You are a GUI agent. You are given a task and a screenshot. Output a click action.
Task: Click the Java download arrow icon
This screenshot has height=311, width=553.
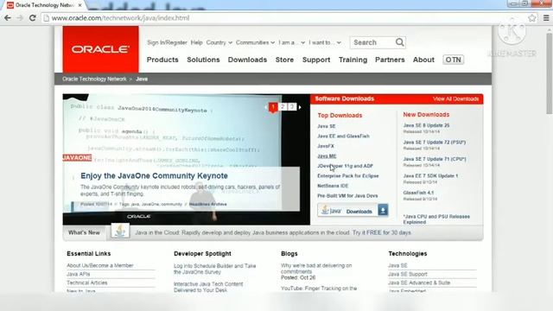click(x=383, y=210)
